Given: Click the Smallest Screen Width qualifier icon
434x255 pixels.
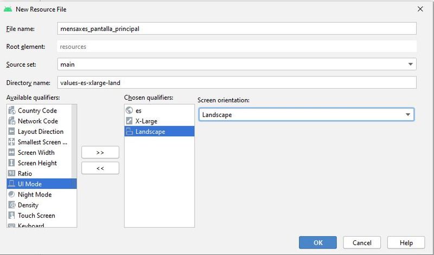Looking at the screenshot, I should point(11,142).
